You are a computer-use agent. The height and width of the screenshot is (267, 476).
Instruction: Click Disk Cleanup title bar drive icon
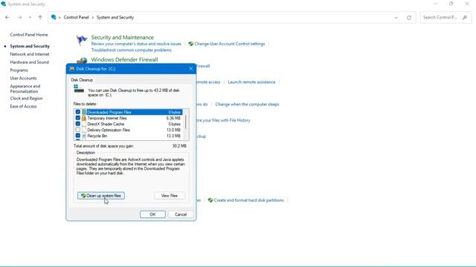coord(72,69)
